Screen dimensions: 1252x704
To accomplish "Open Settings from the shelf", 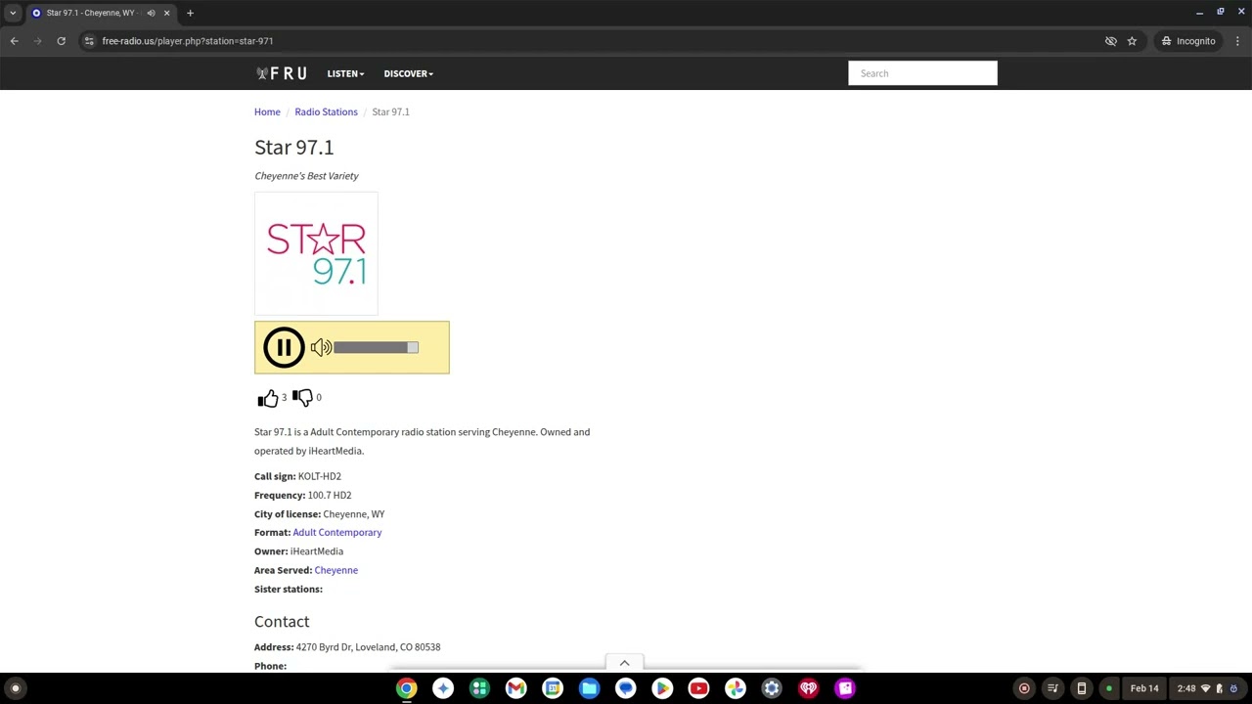I will pos(772,688).
